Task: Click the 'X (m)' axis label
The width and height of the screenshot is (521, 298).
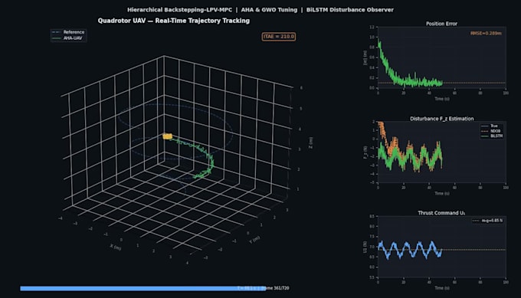Action: (116, 247)
